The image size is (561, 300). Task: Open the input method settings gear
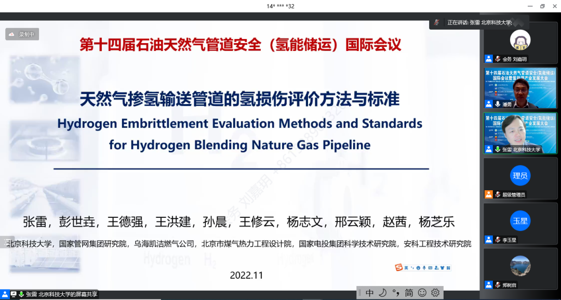coord(435,293)
